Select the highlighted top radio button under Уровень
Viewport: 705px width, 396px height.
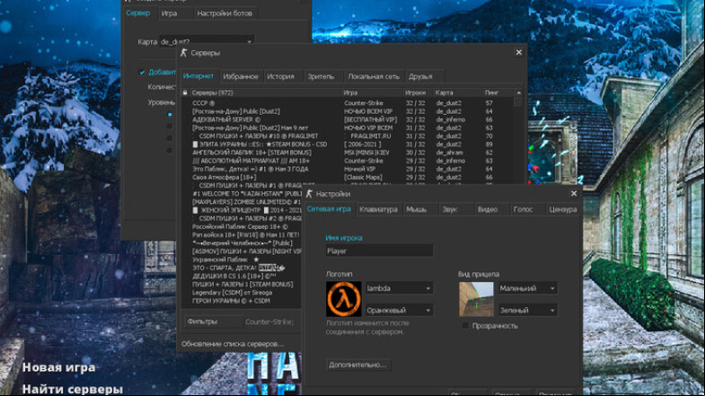point(170,115)
